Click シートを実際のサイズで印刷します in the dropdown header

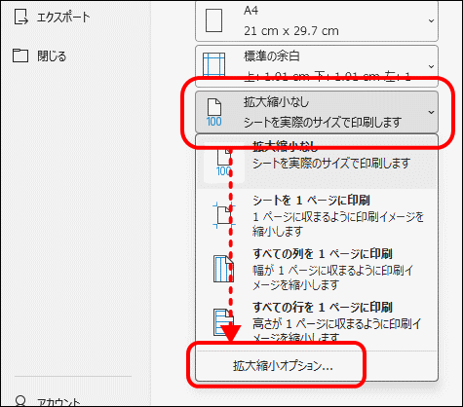(x=323, y=123)
